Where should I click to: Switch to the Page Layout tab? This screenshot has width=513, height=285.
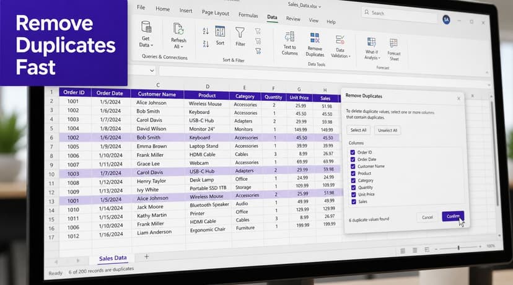[215, 13]
